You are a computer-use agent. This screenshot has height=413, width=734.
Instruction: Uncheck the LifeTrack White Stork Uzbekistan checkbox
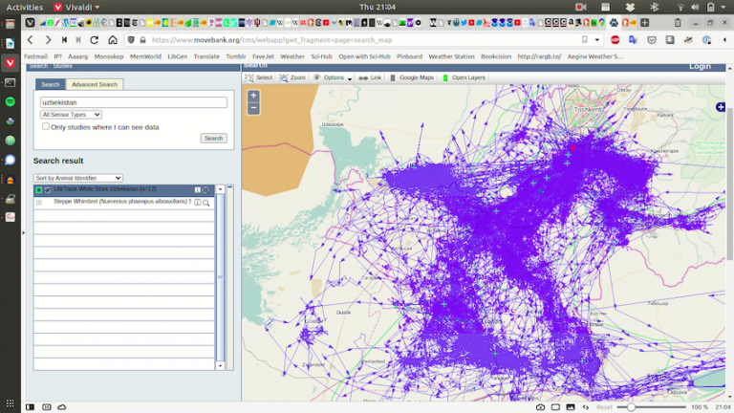point(48,190)
